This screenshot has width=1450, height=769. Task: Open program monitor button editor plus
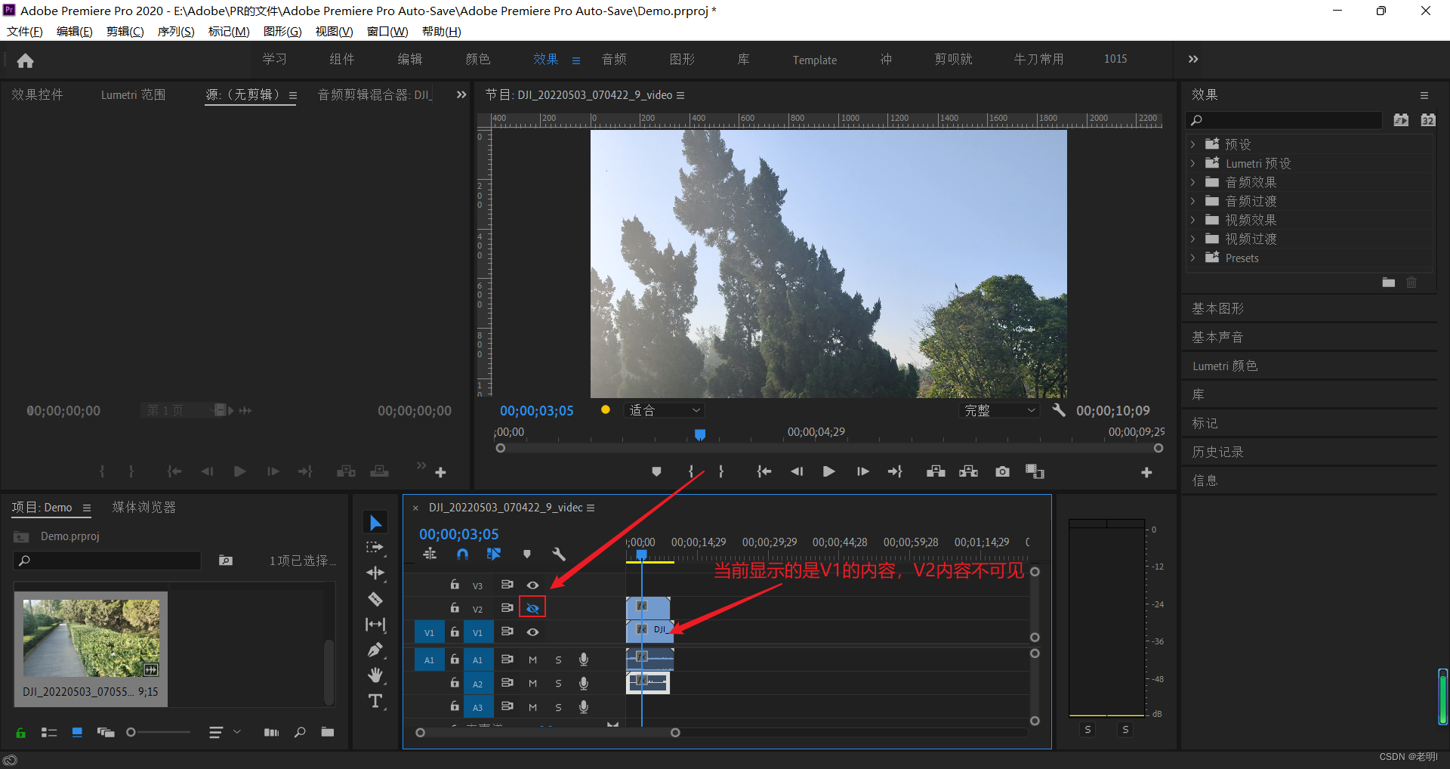tap(1146, 472)
